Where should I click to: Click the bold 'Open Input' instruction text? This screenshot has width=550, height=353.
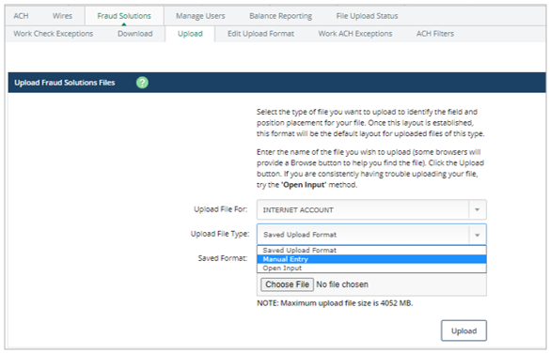[304, 185]
